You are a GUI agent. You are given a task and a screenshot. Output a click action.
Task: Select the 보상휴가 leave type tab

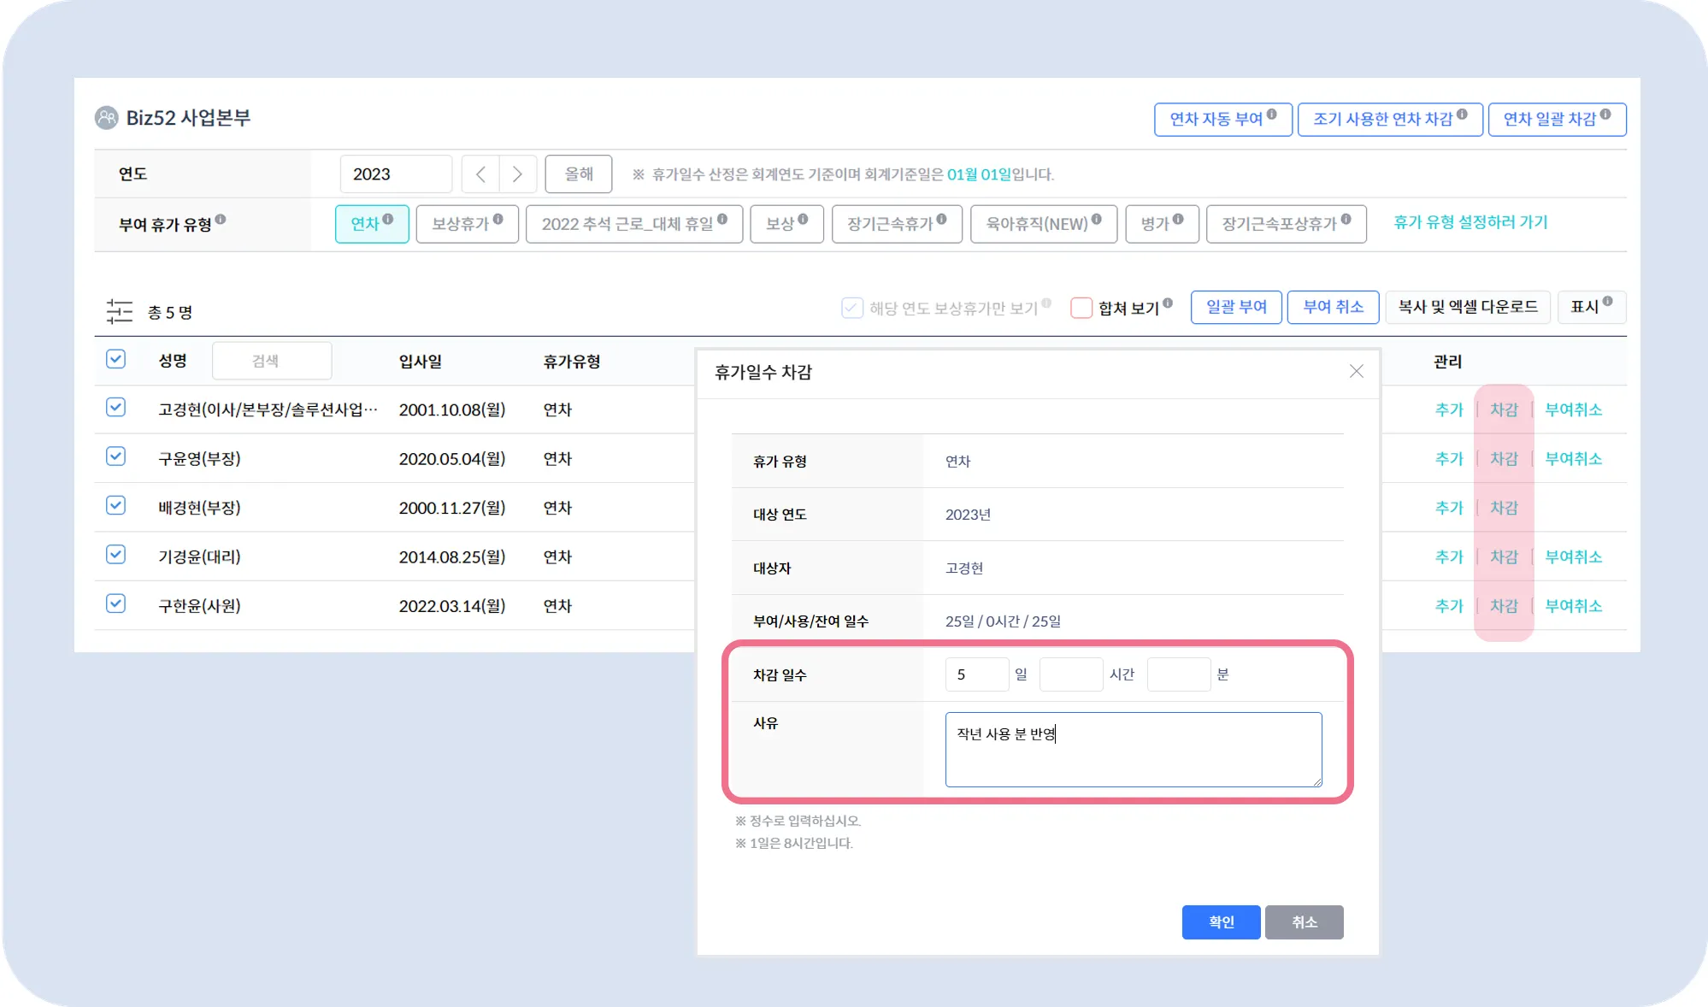click(466, 224)
